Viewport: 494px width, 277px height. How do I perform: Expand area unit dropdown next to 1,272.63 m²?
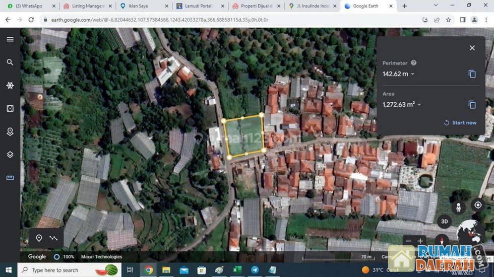click(x=419, y=105)
